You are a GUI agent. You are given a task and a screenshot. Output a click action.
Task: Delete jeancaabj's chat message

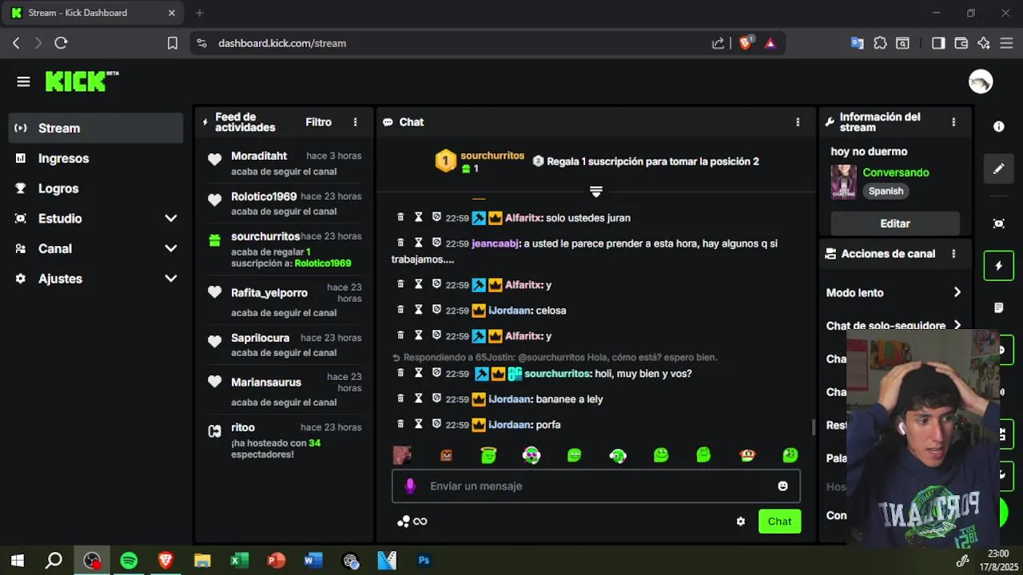(401, 243)
